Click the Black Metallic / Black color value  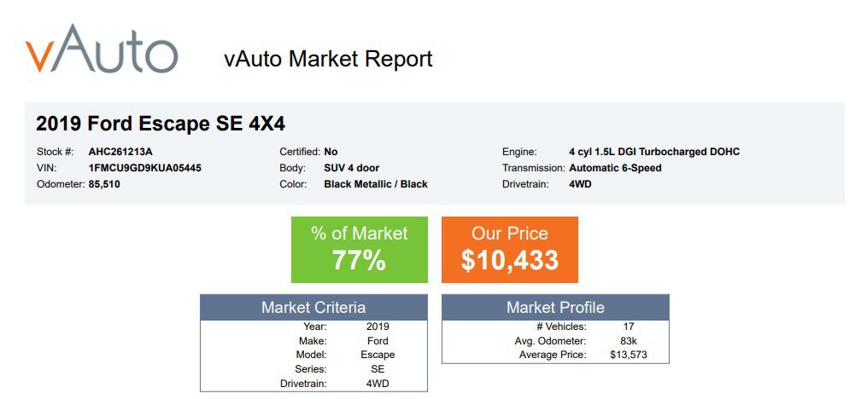[x=376, y=184]
